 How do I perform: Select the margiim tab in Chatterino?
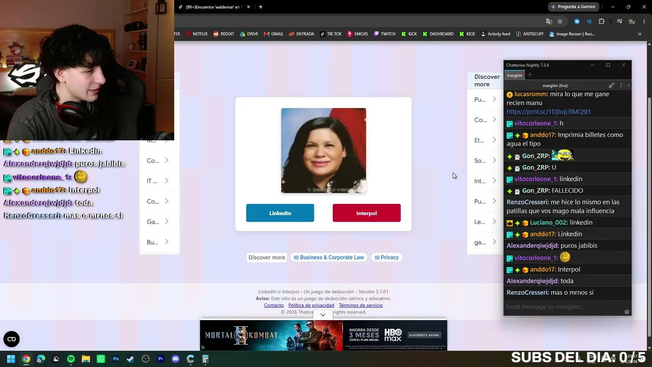coord(514,75)
